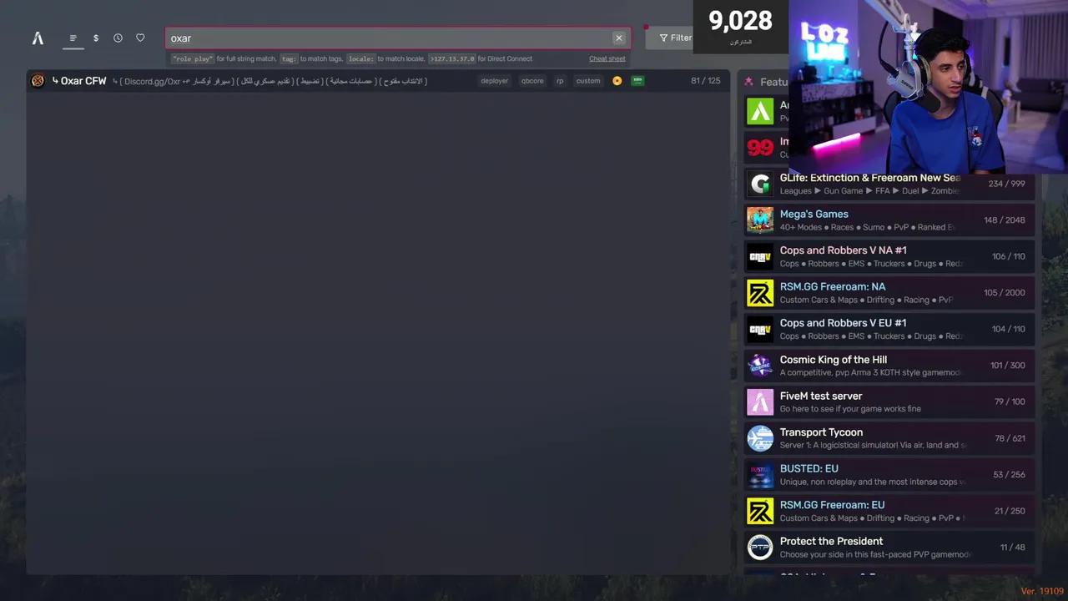The width and height of the screenshot is (1068, 601).
Task: Click the RSM.GG Freeroam: NA logo
Action: pos(760,293)
